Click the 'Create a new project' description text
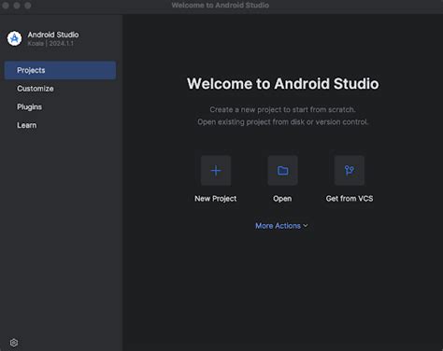 coord(282,109)
